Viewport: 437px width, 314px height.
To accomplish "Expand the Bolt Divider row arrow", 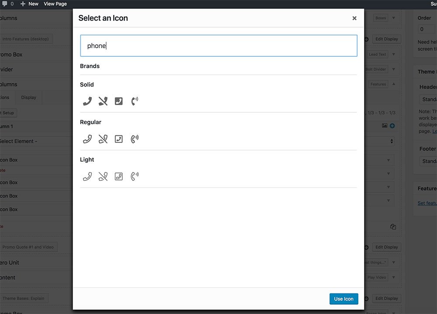I will click(x=394, y=69).
